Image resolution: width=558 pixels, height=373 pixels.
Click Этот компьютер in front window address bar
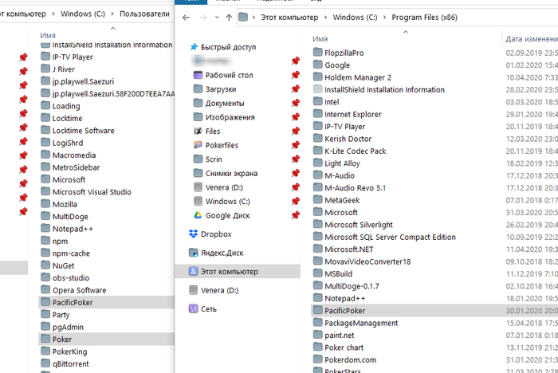289,18
